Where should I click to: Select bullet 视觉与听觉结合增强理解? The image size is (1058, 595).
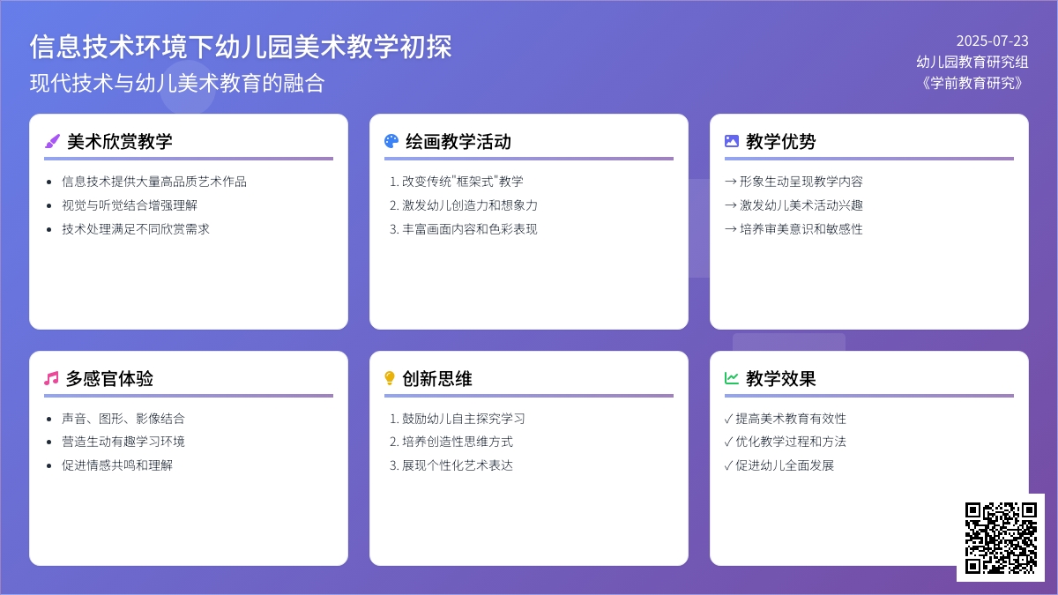coord(130,205)
